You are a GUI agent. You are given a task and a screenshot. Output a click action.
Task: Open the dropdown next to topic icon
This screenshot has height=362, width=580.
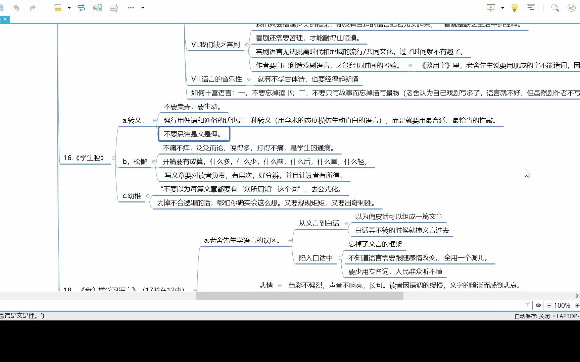[x=69, y=8]
